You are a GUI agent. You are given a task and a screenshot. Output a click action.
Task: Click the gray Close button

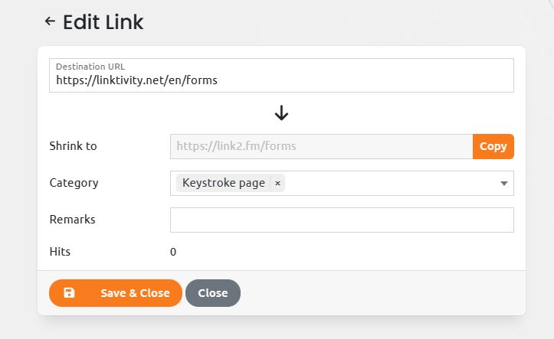coord(213,293)
